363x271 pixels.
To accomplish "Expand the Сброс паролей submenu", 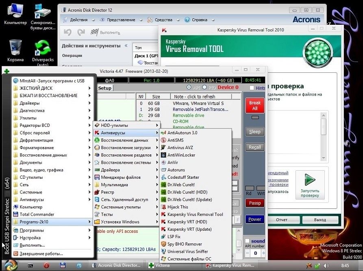I will (x=52, y=133).
